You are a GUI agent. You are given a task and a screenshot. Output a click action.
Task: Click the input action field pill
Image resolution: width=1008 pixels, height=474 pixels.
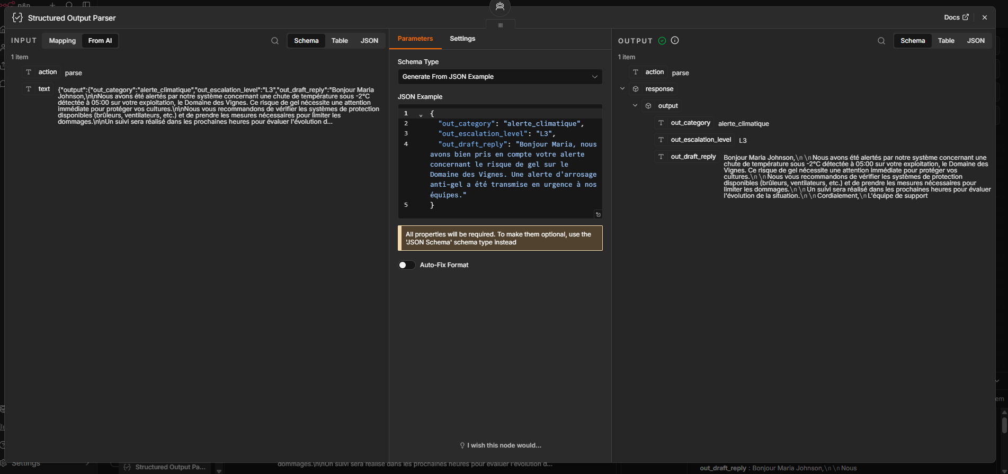pyautogui.click(x=41, y=72)
